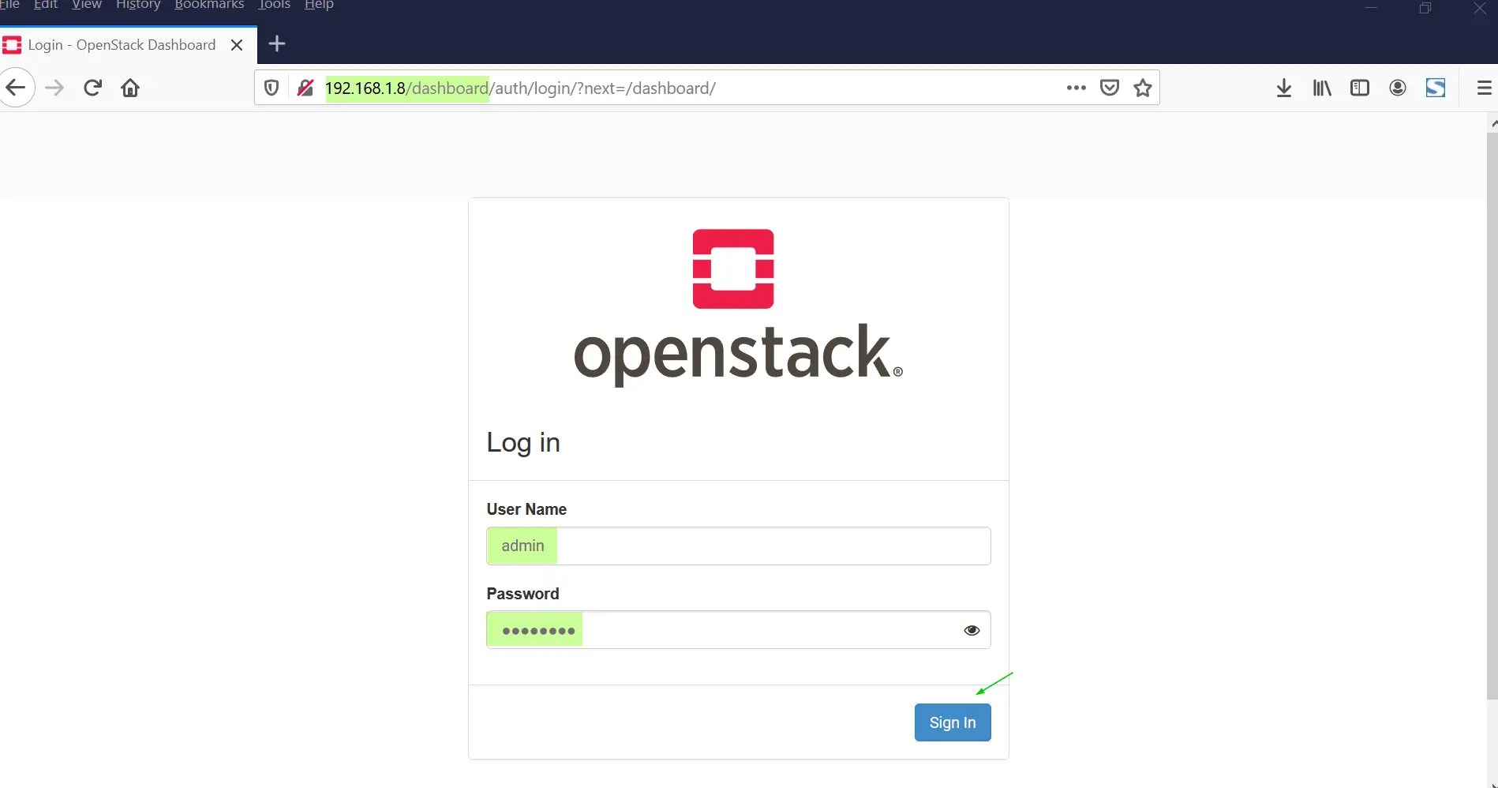
Task: Minimize the browser window
Action: [x=1372, y=8]
